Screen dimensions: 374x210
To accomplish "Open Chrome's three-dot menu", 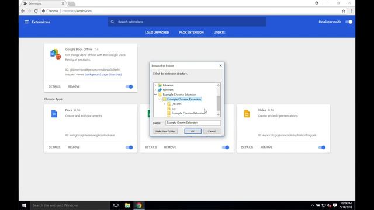I will [351, 11].
